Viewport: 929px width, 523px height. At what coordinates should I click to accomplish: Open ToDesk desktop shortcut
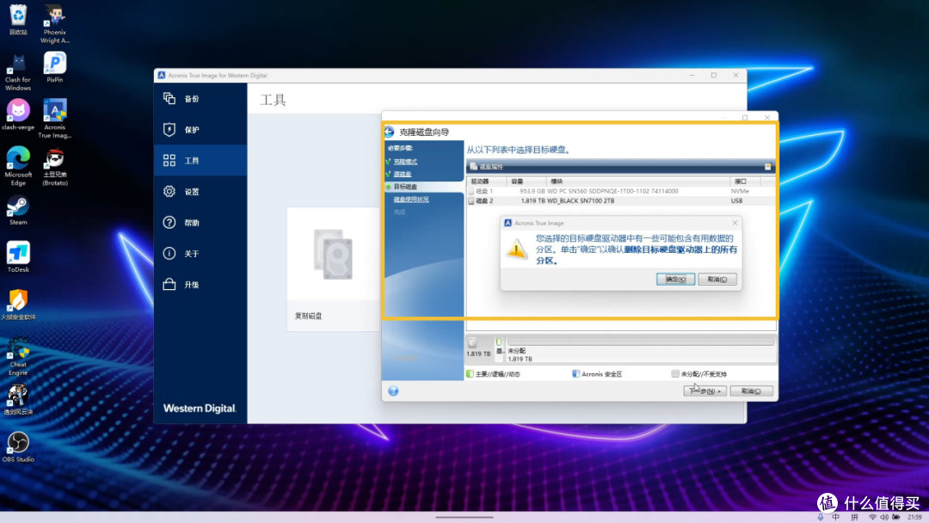[18, 257]
